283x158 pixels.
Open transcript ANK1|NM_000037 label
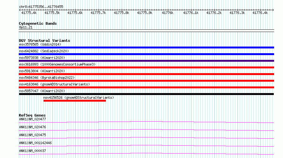(32, 151)
